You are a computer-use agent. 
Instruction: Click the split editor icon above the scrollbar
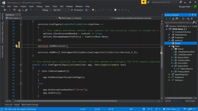click(x=162, y=21)
